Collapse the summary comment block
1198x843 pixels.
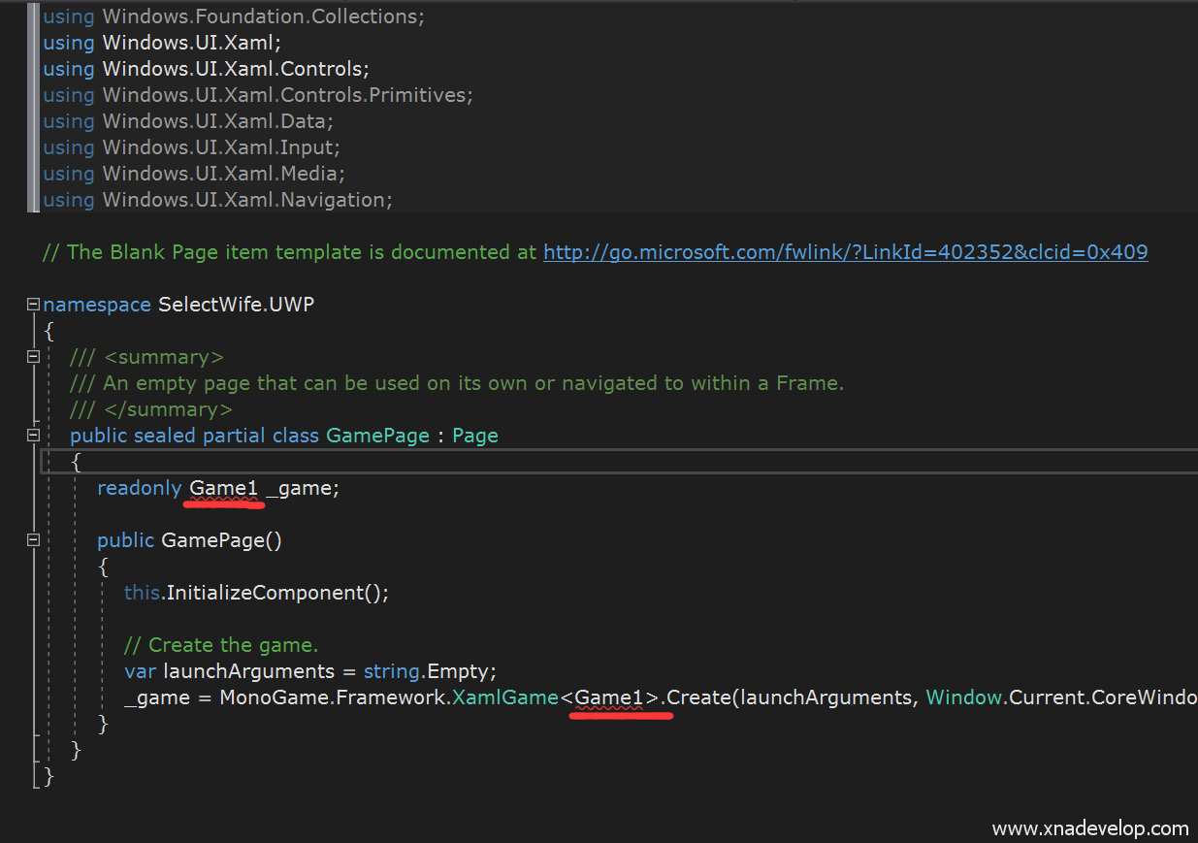pos(34,357)
